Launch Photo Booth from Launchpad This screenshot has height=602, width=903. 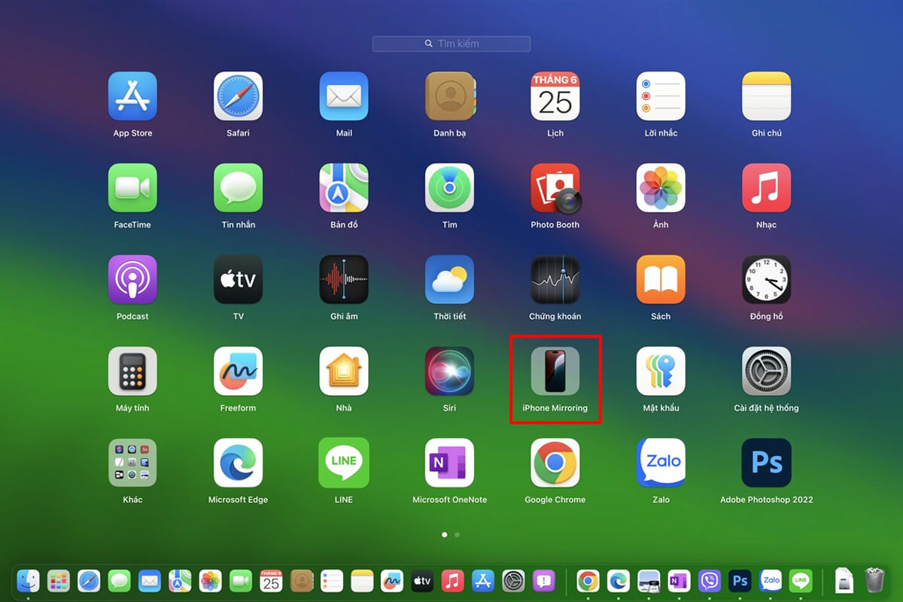(x=555, y=188)
